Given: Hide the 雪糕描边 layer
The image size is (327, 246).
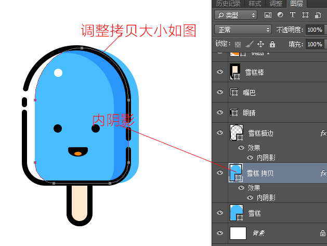Looking at the screenshot, I should (220, 133).
